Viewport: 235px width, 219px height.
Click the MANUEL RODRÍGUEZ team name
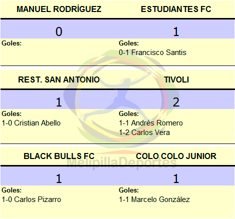[x=59, y=9]
